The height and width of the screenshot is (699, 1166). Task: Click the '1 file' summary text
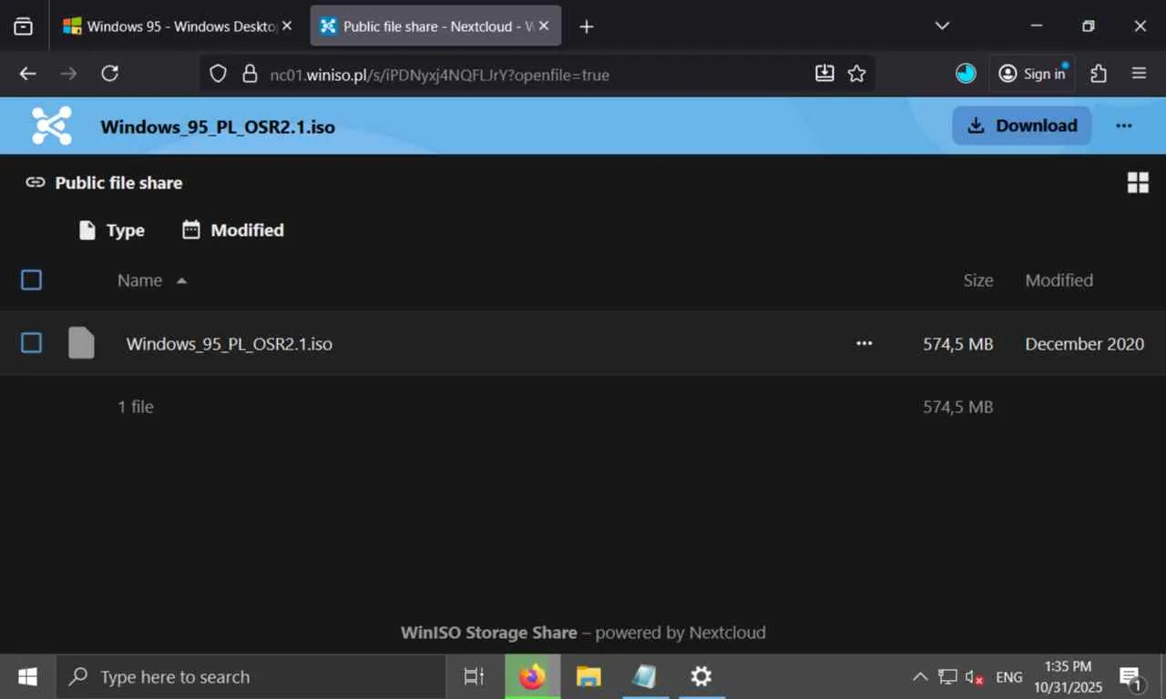(136, 407)
